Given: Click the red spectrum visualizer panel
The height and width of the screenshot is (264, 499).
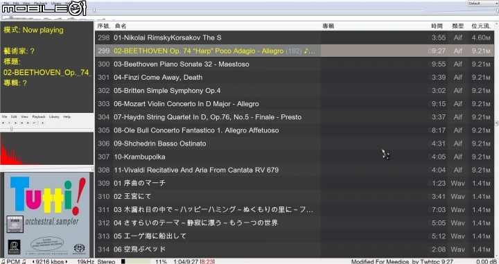Looking at the screenshot, I should (x=47, y=148).
